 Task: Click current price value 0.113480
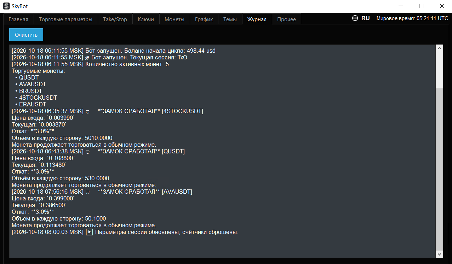point(53,165)
